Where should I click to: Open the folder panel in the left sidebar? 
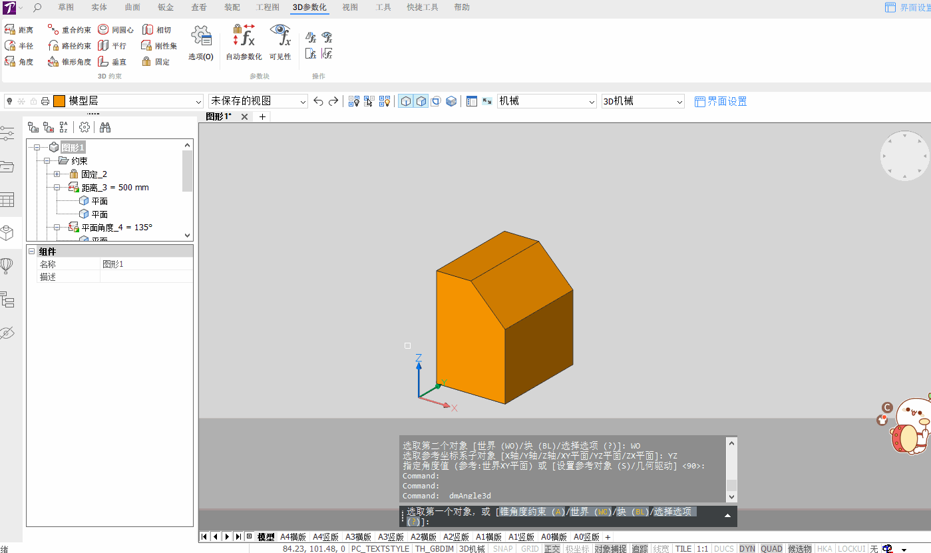(7, 166)
